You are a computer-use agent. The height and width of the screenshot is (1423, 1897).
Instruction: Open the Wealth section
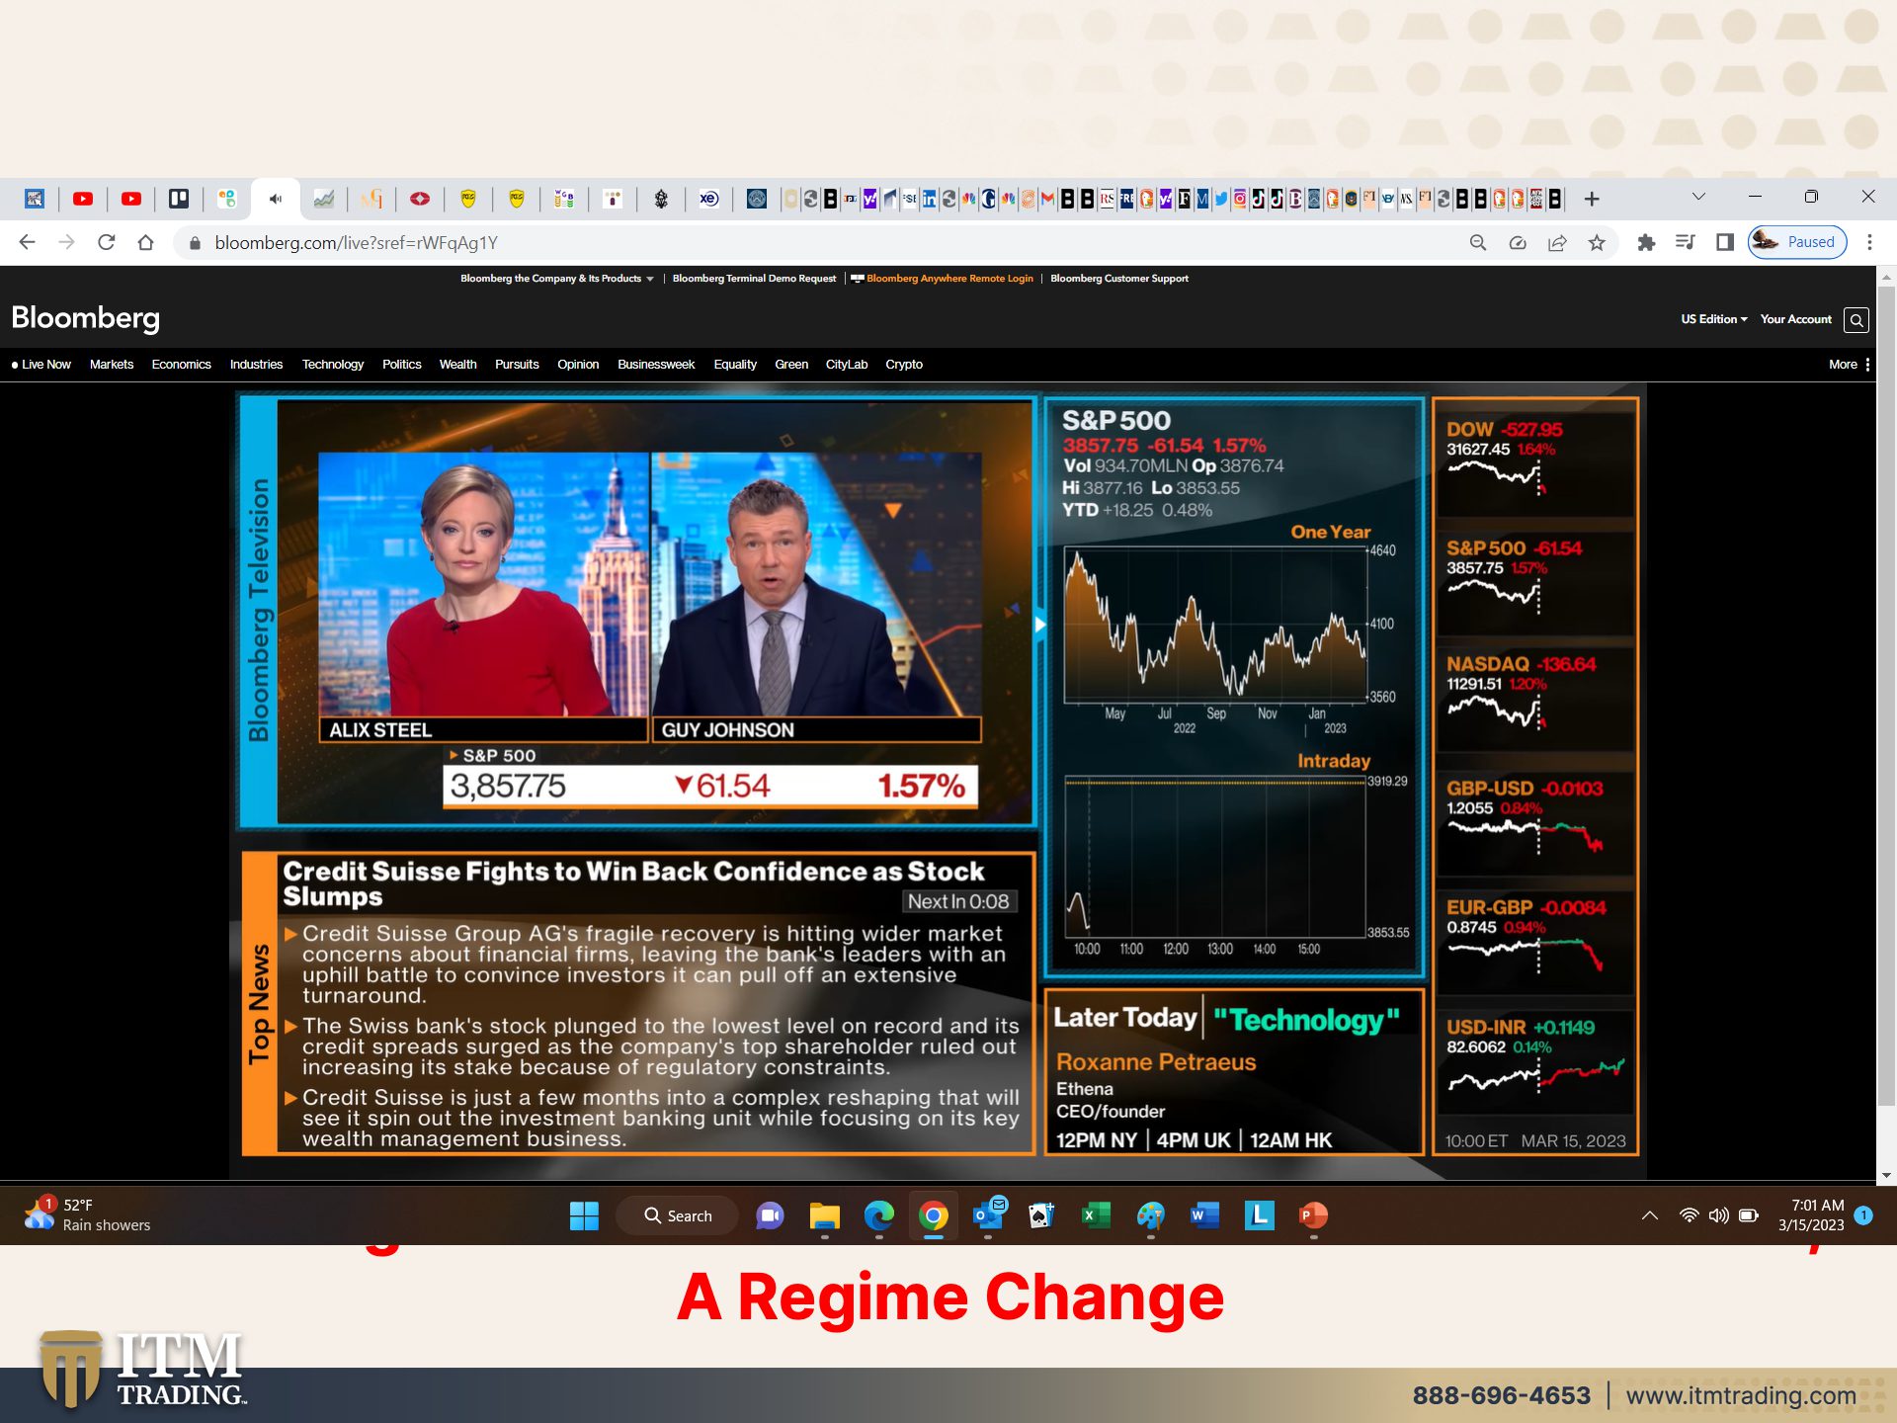[x=458, y=365]
